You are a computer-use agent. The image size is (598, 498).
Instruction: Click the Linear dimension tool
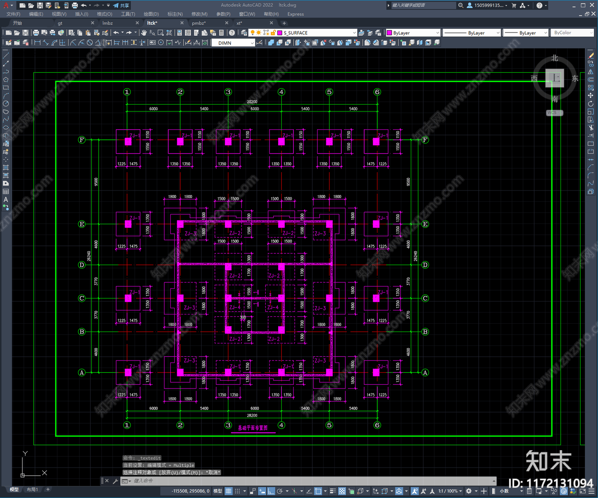pyautogui.click(x=37, y=43)
